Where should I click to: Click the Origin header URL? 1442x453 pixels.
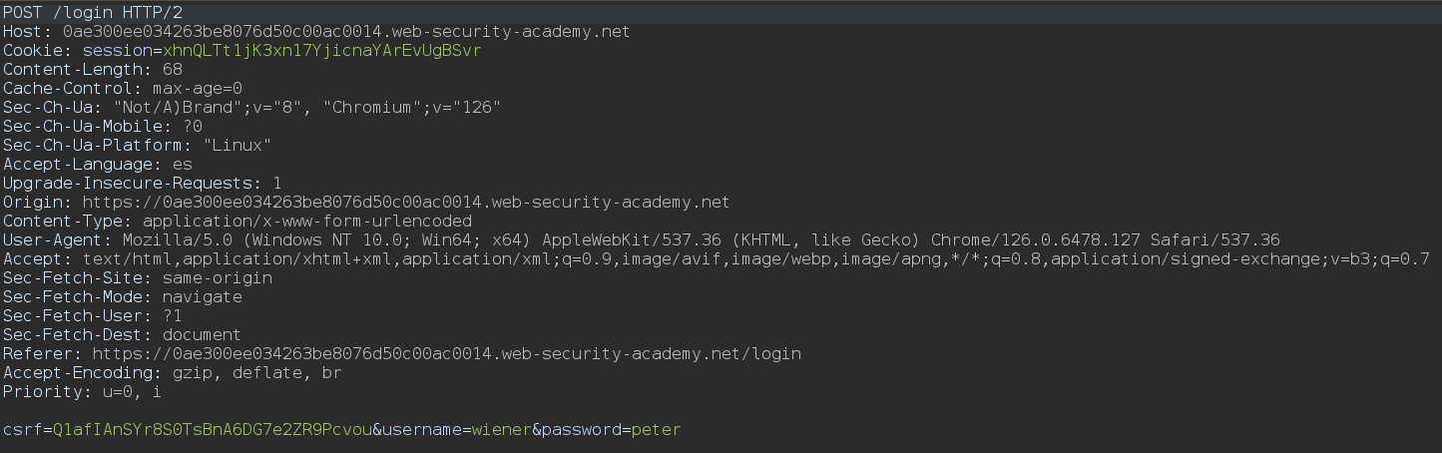click(x=405, y=202)
